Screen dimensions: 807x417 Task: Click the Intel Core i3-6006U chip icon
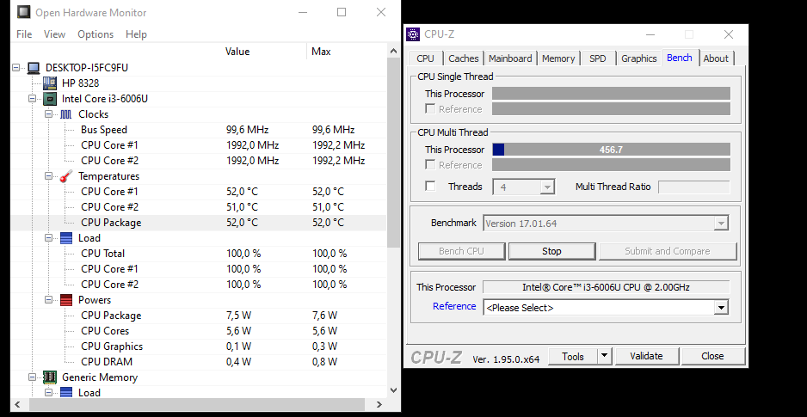tap(50, 99)
